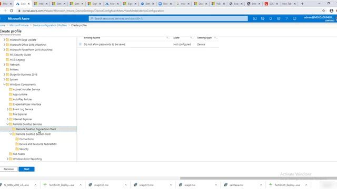Select the Device and Resource Redirection folder
Viewport: 337px width, 189px height.
38,144
